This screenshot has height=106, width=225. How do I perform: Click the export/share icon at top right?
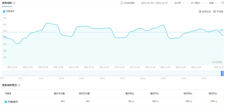[x=223, y=3]
